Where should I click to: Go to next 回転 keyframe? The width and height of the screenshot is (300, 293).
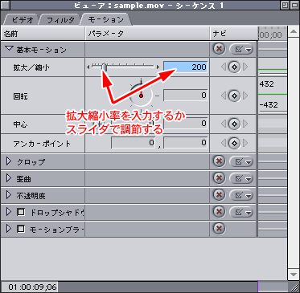(245, 96)
